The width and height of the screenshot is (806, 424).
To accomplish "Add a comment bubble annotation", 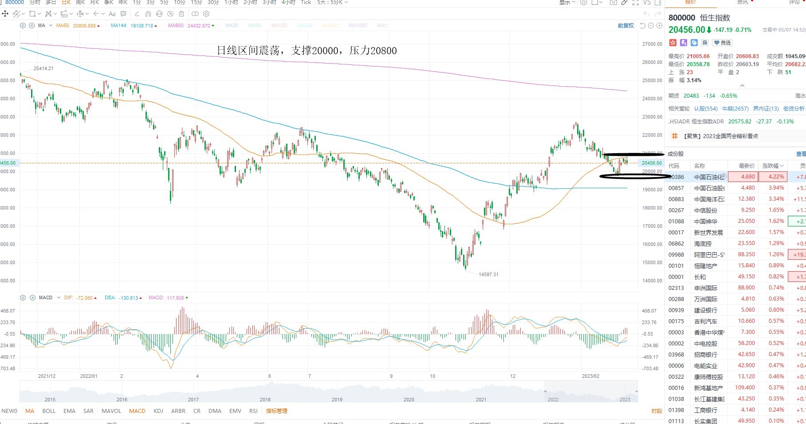I will [123, 14].
